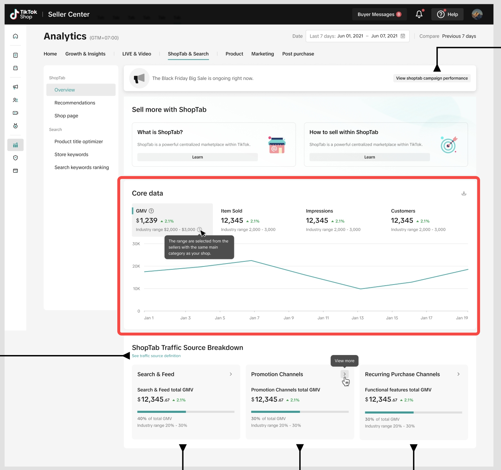Click the megaphone icon in the Black Friday banner
This screenshot has width=501, height=470.
[139, 78]
